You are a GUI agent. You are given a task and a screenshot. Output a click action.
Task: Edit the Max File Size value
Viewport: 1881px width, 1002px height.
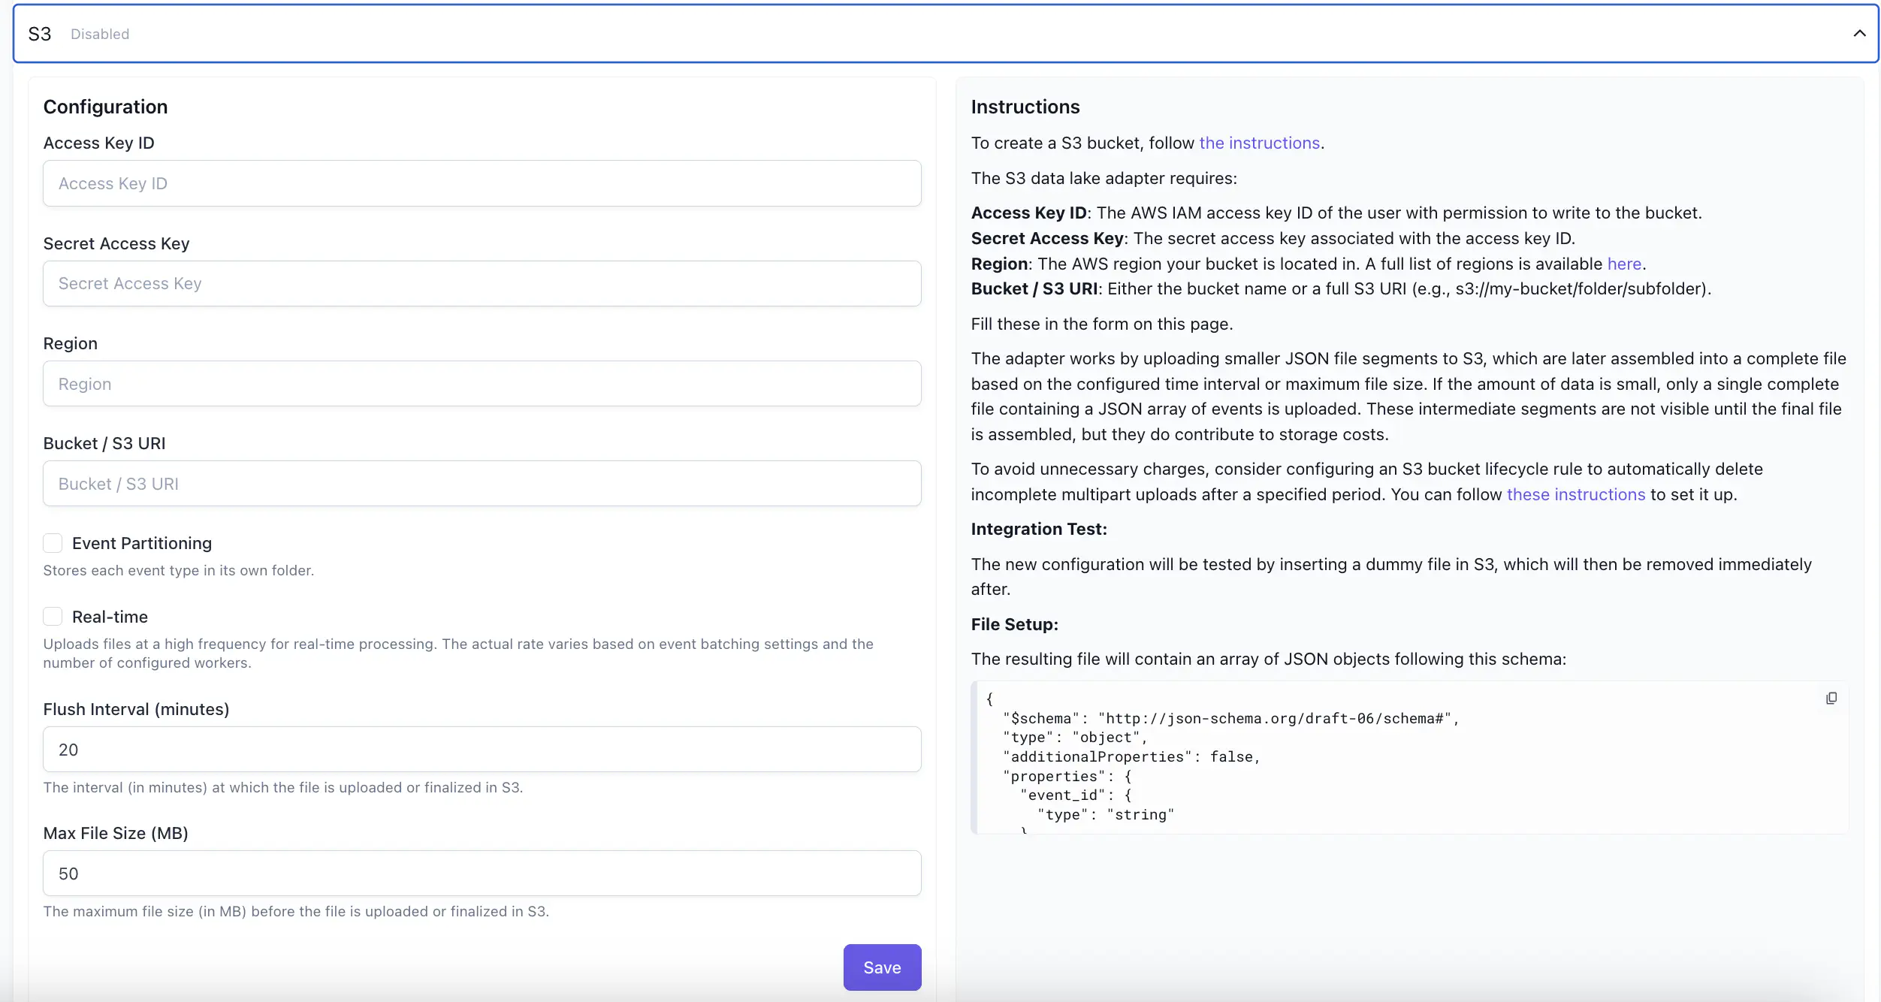click(x=482, y=874)
